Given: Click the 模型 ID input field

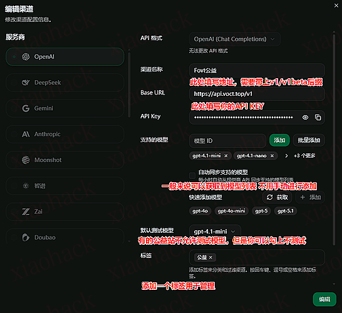Looking at the screenshot, I should (x=227, y=141).
